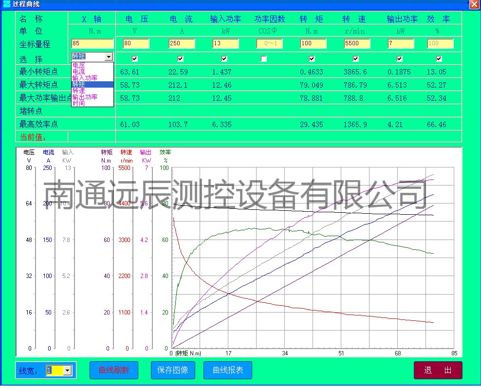Image resolution: width=481 pixels, height=389 pixels.
Task: Pick 转速 from the open dropdown list
Action: click(x=78, y=91)
